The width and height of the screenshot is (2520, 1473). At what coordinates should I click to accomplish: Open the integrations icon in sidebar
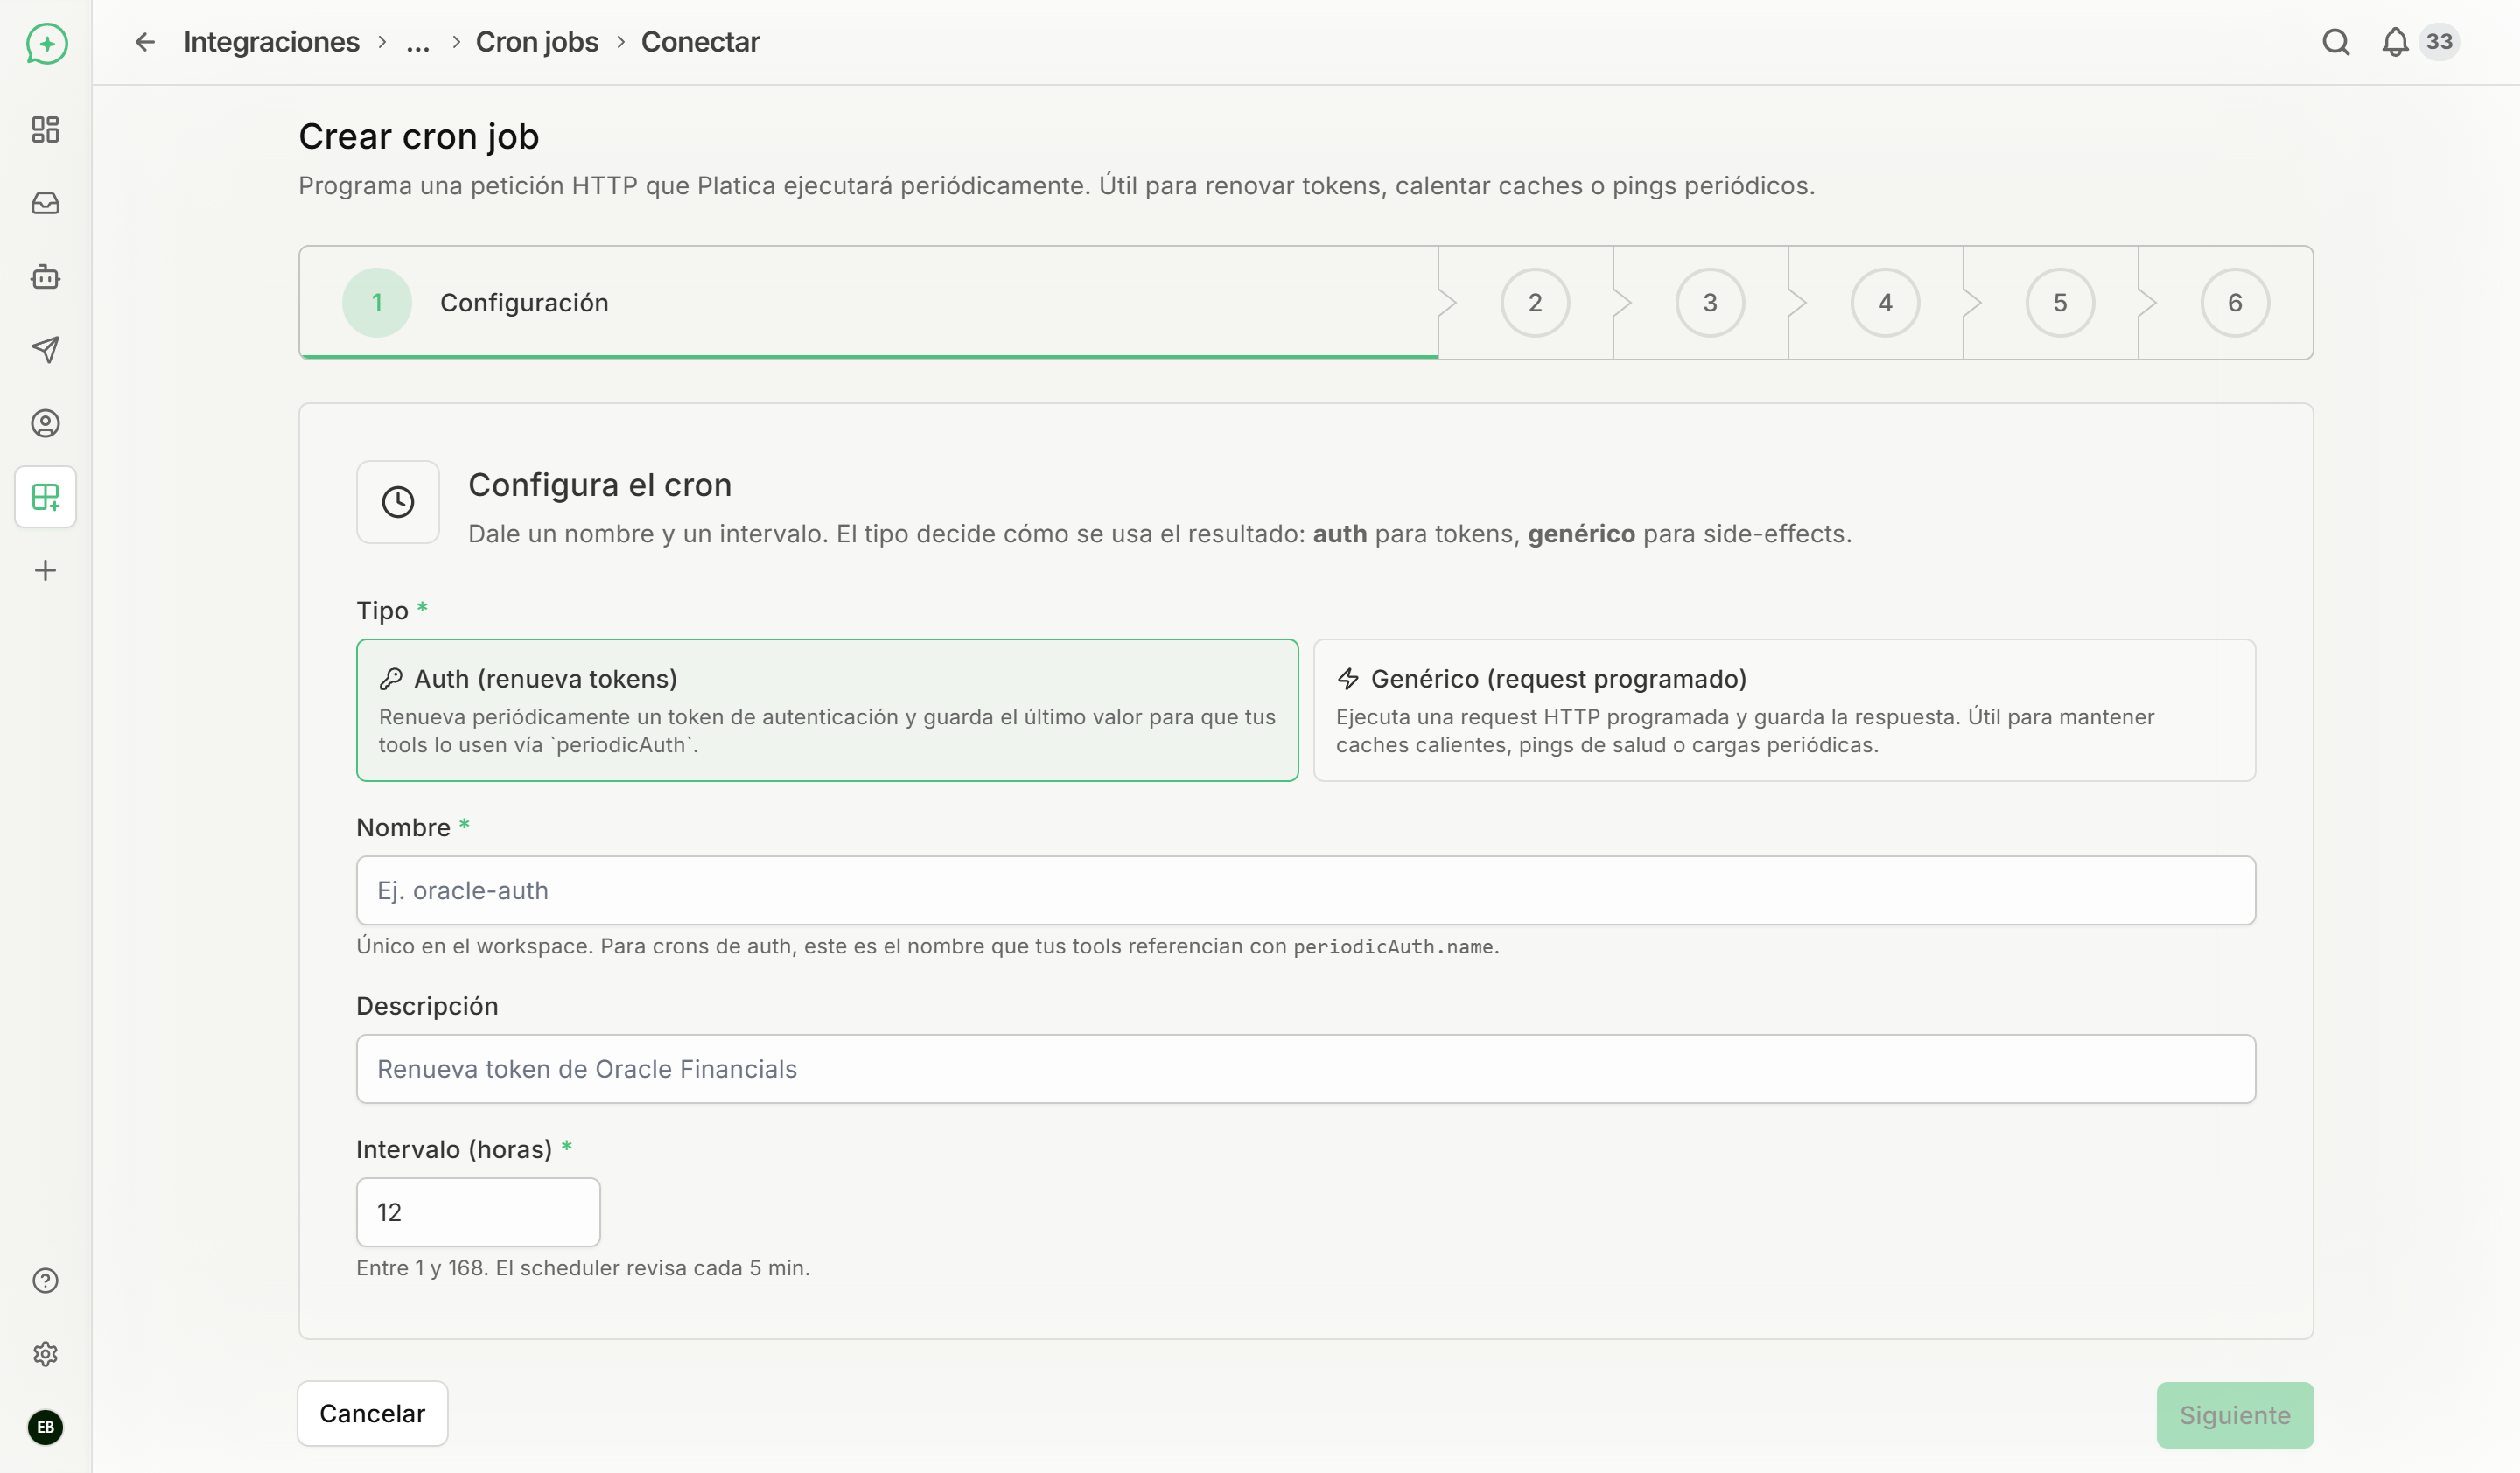point(45,497)
